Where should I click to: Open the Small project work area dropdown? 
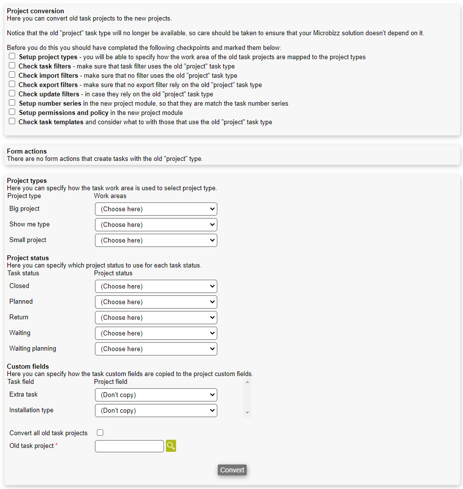pos(156,241)
